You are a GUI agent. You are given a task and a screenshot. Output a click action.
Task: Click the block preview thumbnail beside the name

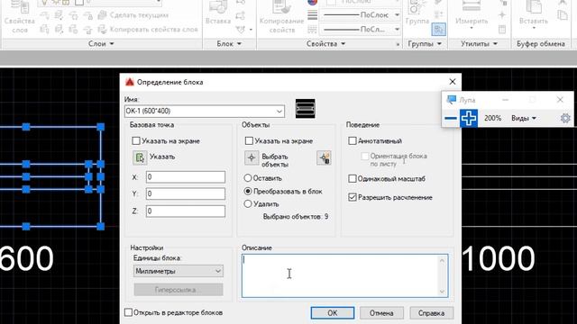(305, 109)
